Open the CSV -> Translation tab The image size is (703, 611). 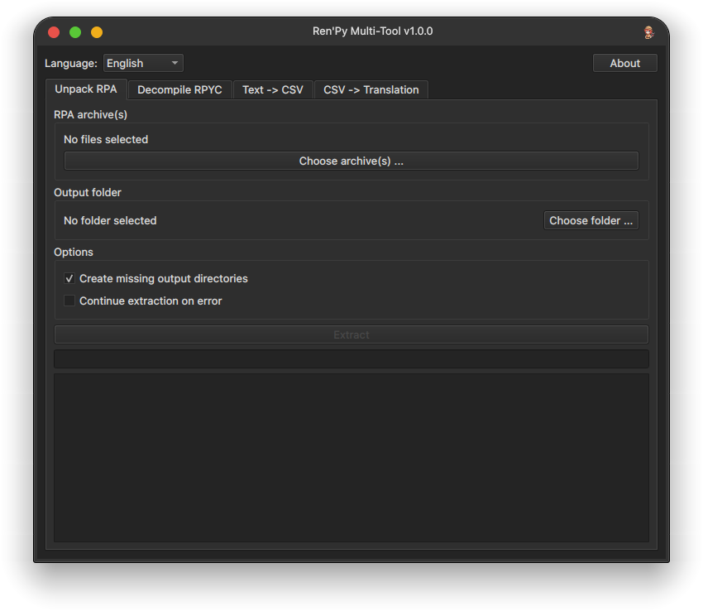click(x=371, y=89)
